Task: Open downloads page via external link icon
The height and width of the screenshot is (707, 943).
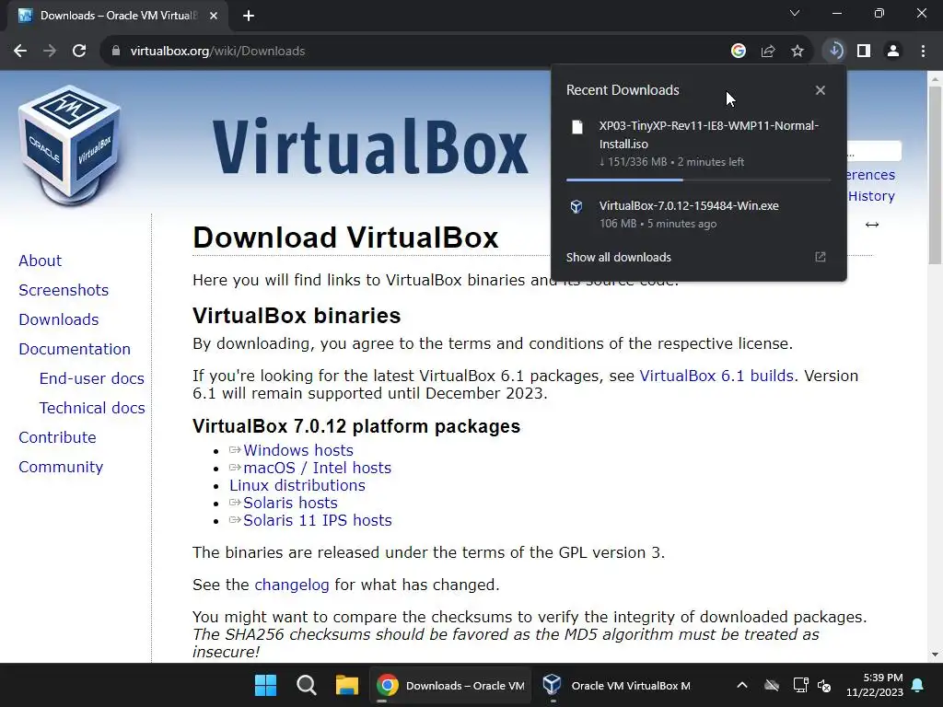Action: pyautogui.click(x=820, y=258)
